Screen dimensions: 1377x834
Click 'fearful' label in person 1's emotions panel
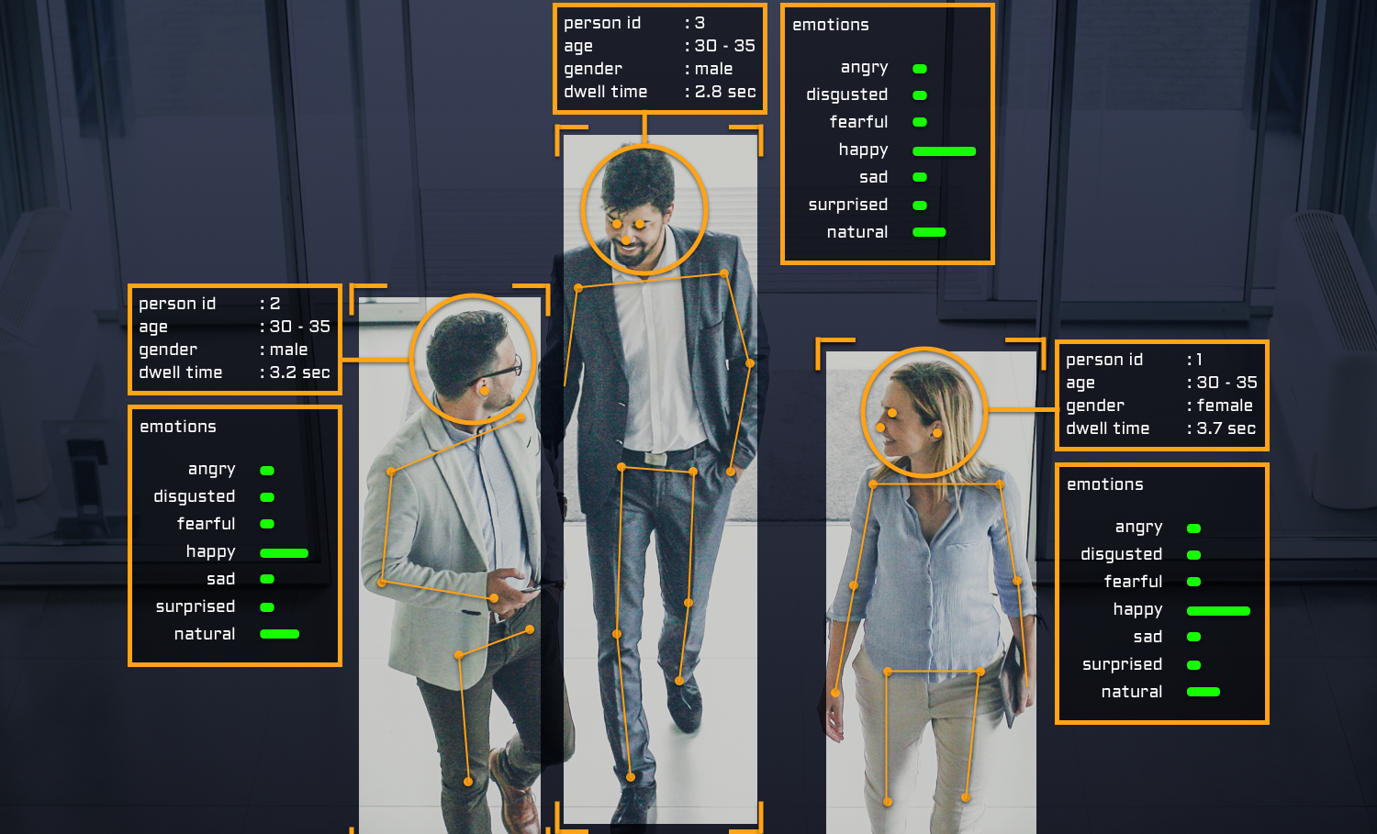click(x=1134, y=582)
